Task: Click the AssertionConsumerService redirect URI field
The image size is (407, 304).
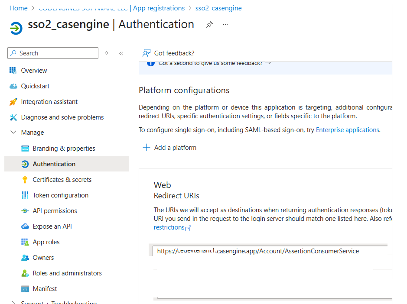Action: [x=270, y=251]
